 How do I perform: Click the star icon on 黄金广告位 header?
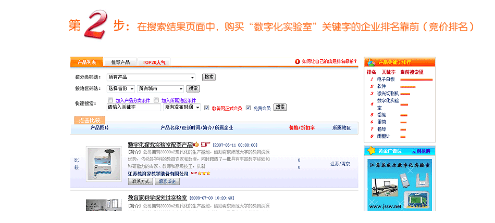tap(371, 151)
